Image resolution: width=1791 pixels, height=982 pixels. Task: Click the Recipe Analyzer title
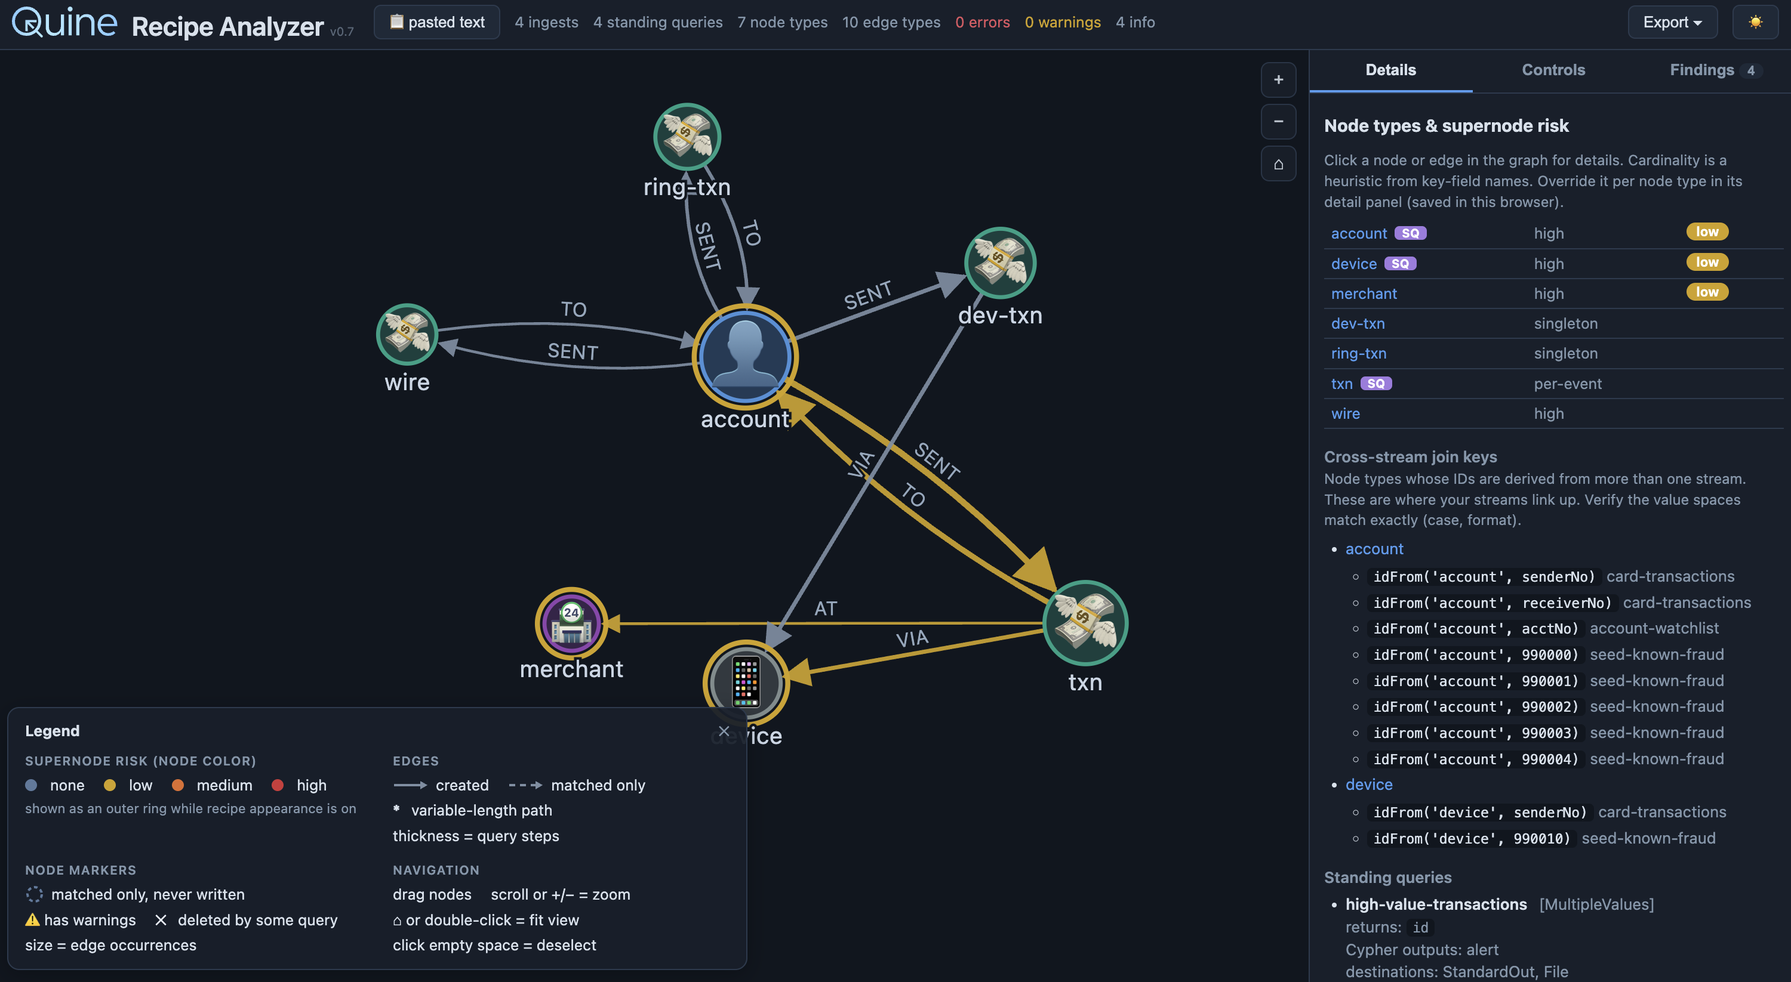tap(227, 26)
